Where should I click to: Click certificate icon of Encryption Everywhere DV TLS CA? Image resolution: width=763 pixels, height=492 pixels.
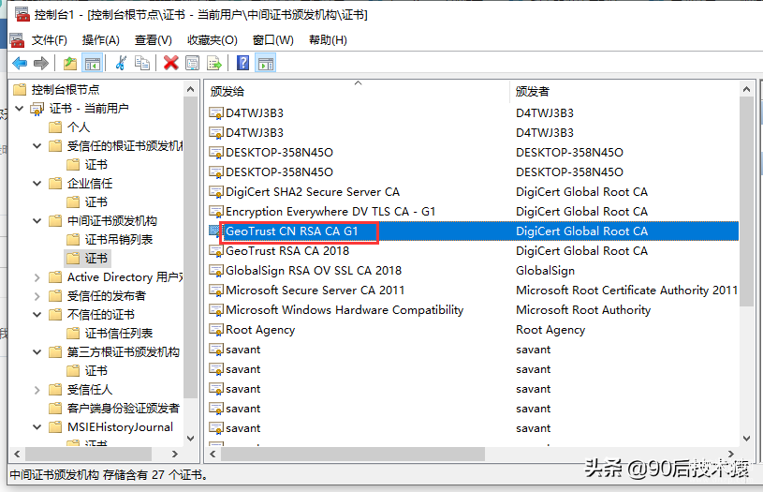pyautogui.click(x=215, y=212)
